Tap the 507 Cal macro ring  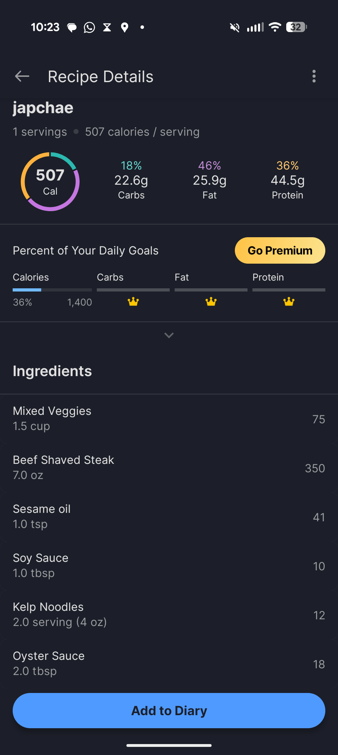[x=50, y=182]
